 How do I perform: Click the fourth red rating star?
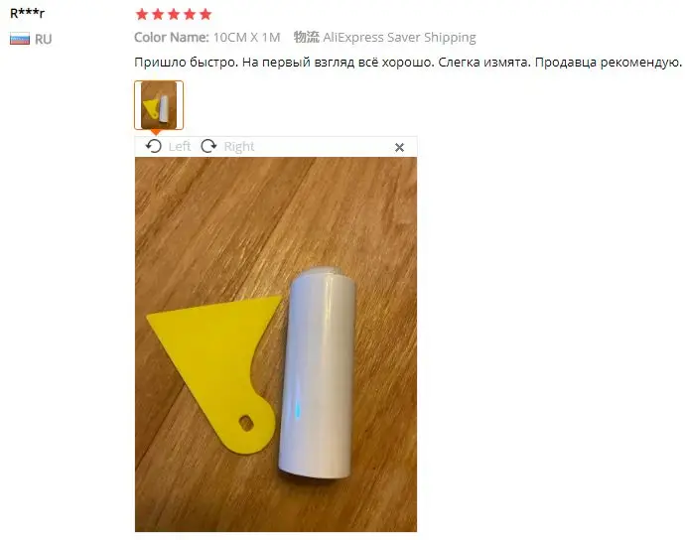190,15
